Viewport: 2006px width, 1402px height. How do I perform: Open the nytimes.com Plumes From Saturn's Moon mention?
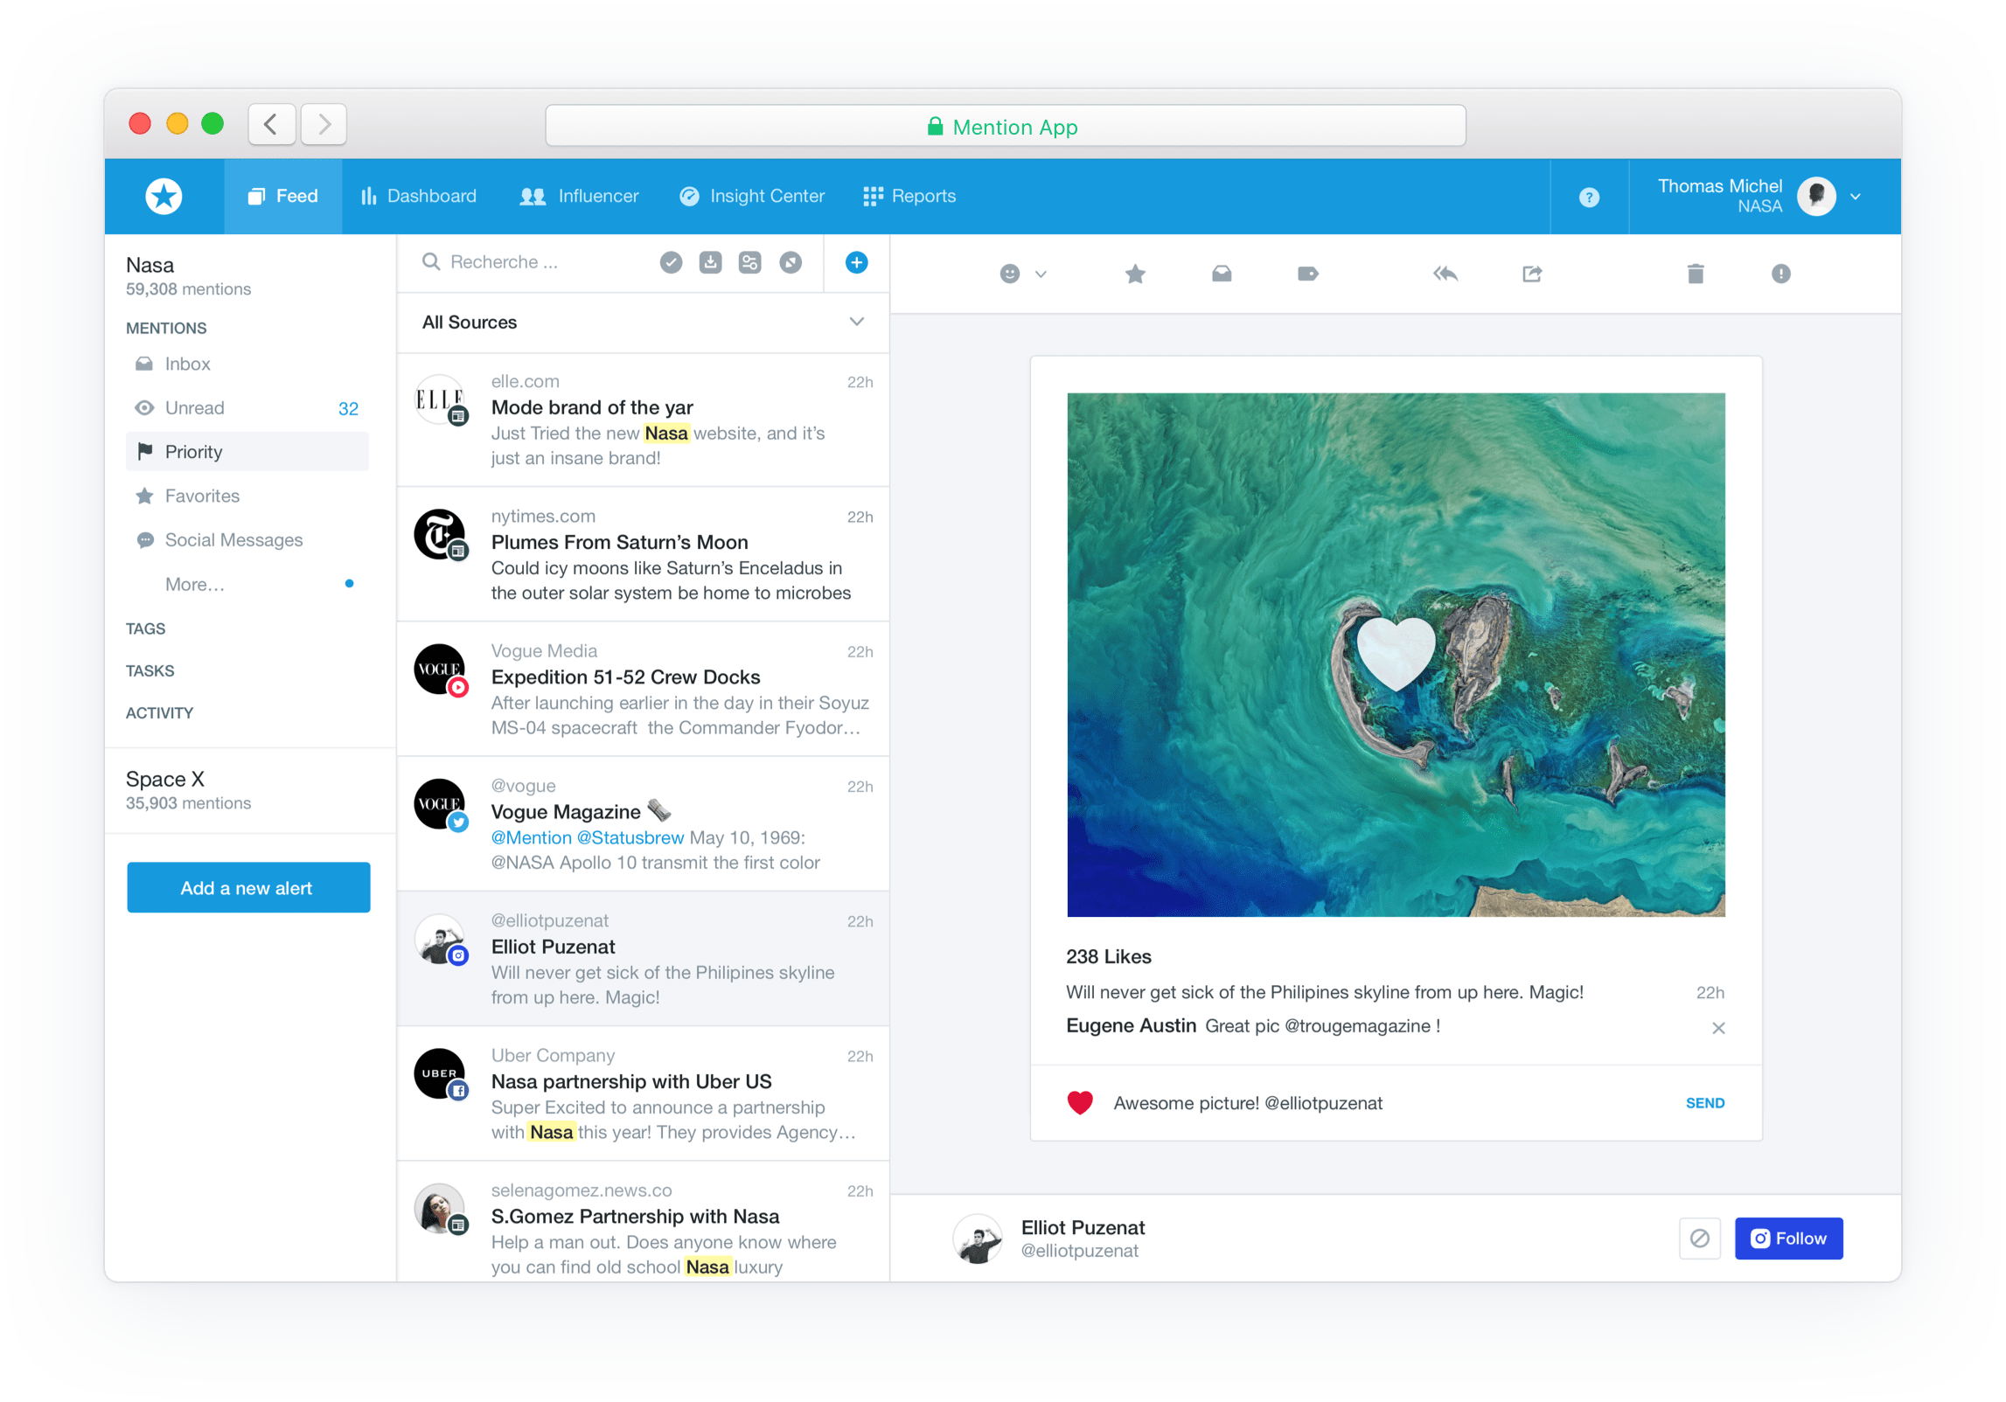(x=643, y=554)
